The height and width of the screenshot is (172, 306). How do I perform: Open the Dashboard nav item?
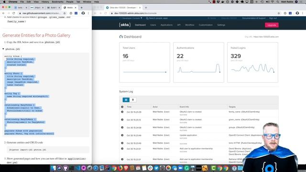[140, 25]
